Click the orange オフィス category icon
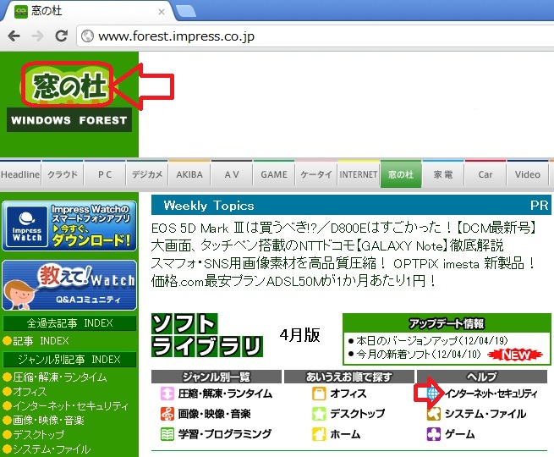Screen dimensions: 554x457 [319, 393]
